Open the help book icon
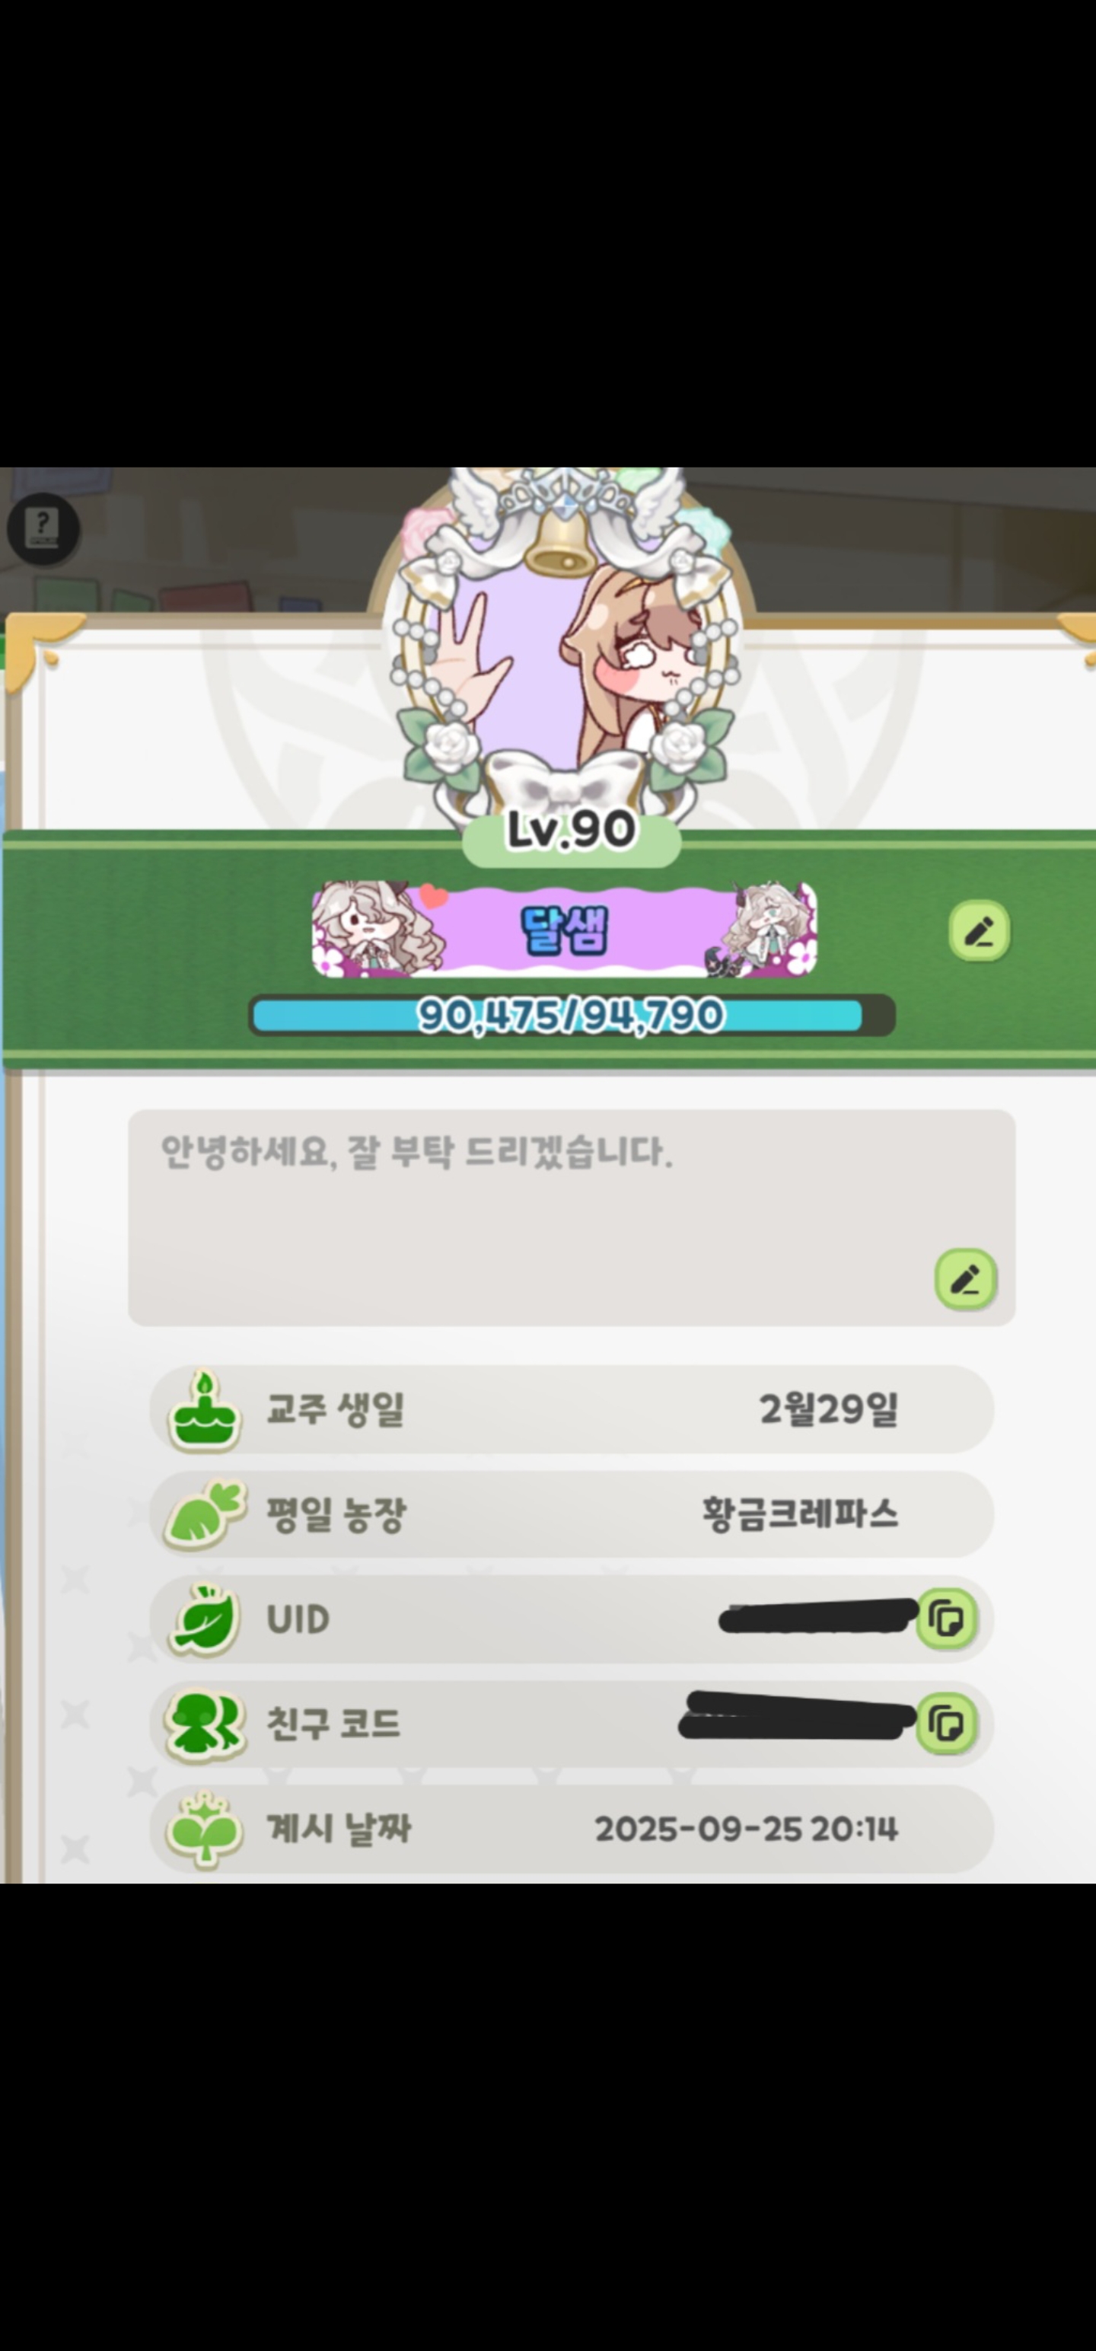 point(43,528)
